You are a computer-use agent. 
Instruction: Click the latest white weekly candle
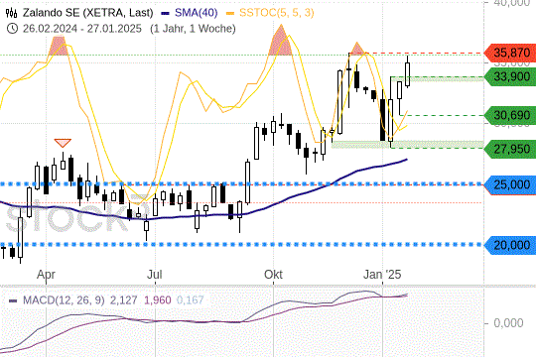pyautogui.click(x=407, y=73)
